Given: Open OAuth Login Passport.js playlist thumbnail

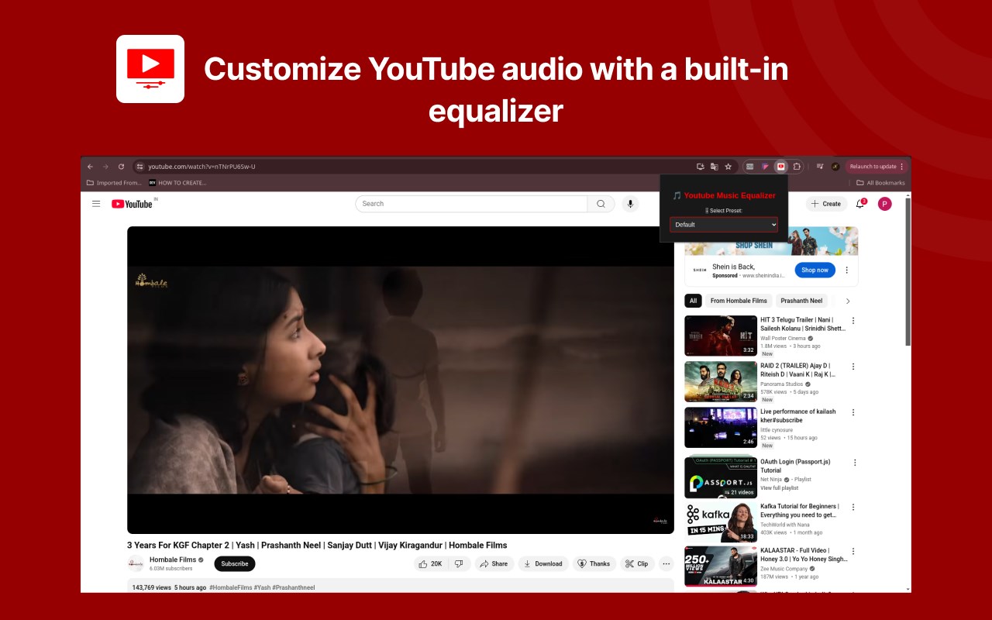Looking at the screenshot, I should tap(721, 477).
